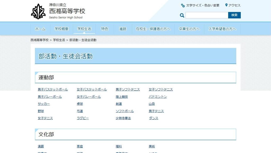Click the Seisho school emblem logo
Viewport: 271px width, 153px height.
click(38, 11)
